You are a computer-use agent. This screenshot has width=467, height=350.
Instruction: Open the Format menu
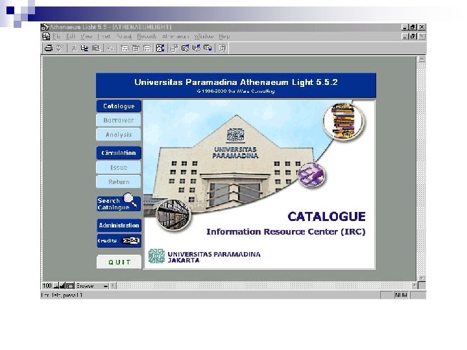click(124, 36)
